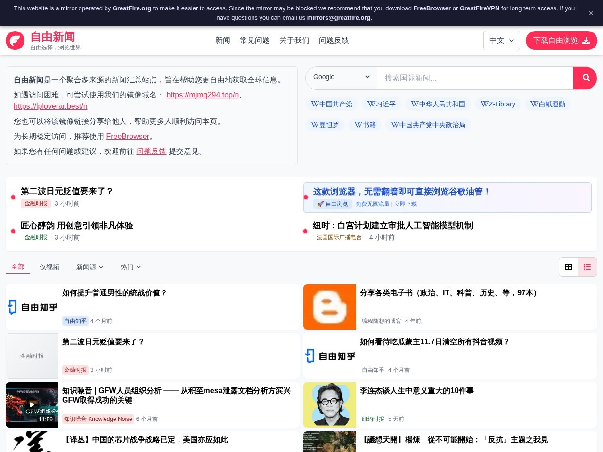The height and width of the screenshot is (452, 603).
Task: Click the 编程随想的博客 source label
Action: point(382,321)
